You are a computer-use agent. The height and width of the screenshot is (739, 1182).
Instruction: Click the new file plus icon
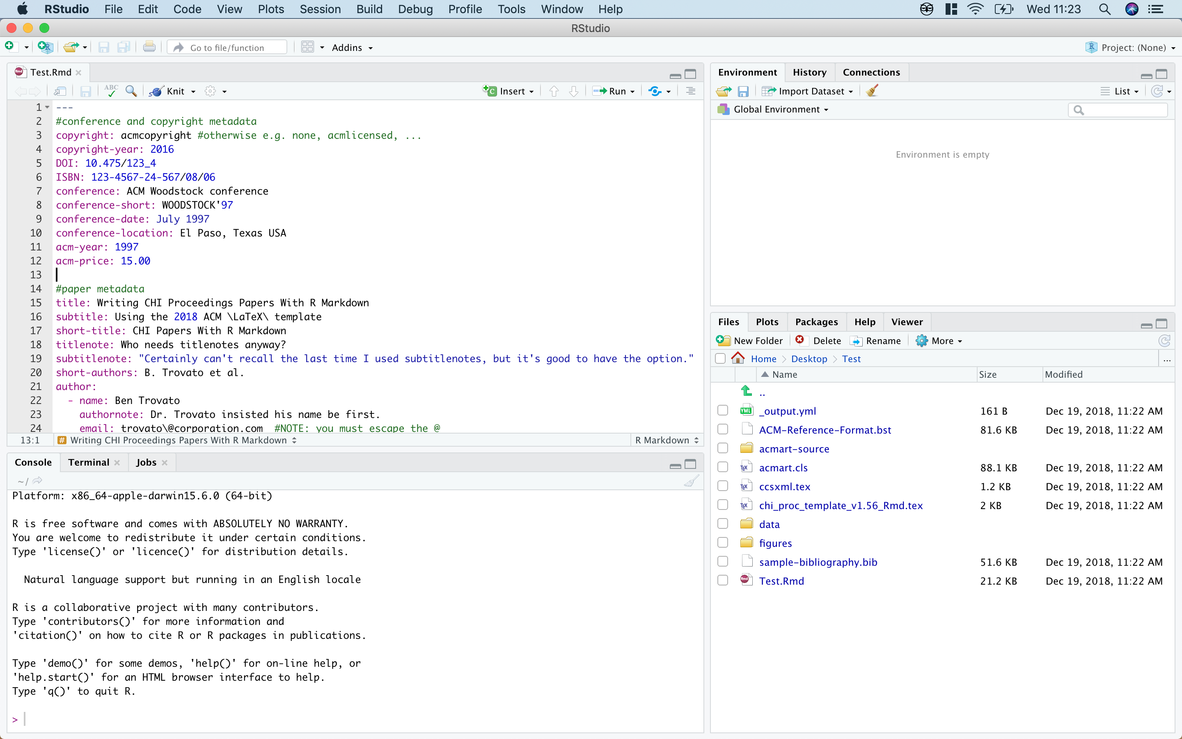pos(10,47)
